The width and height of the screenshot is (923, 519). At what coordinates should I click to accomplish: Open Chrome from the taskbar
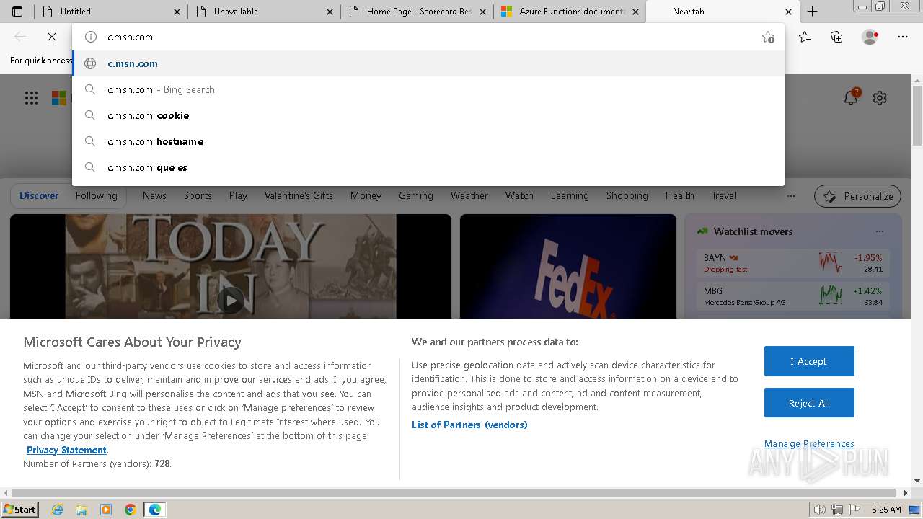tap(131, 510)
